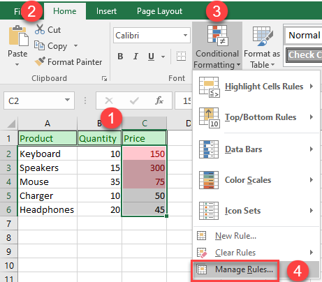Viewport: 322px width, 282px height.
Task: Click the Insert Function fx icon
Action: click(x=159, y=101)
